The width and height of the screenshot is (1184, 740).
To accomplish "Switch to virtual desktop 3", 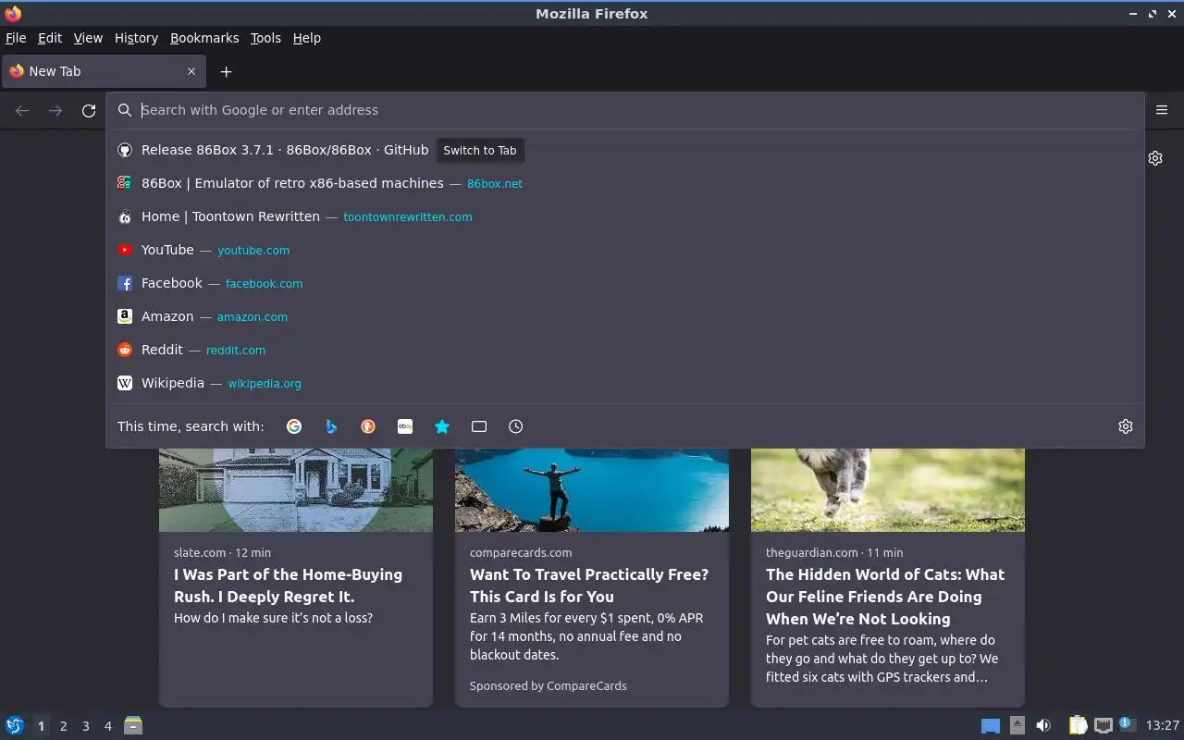I will tap(85, 726).
